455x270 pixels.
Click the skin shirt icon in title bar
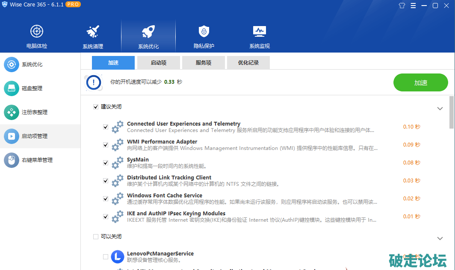coord(402,6)
